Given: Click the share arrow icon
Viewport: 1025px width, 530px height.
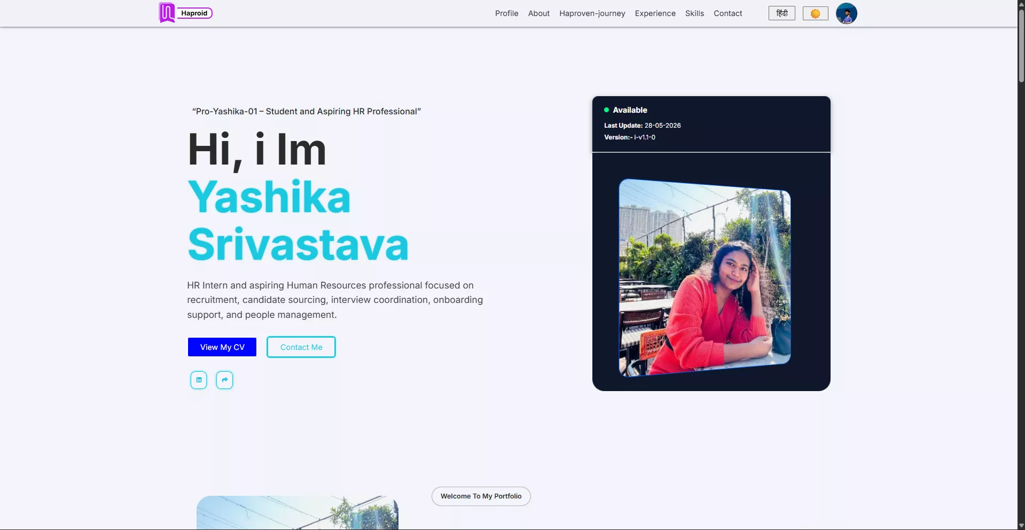Looking at the screenshot, I should click(224, 380).
